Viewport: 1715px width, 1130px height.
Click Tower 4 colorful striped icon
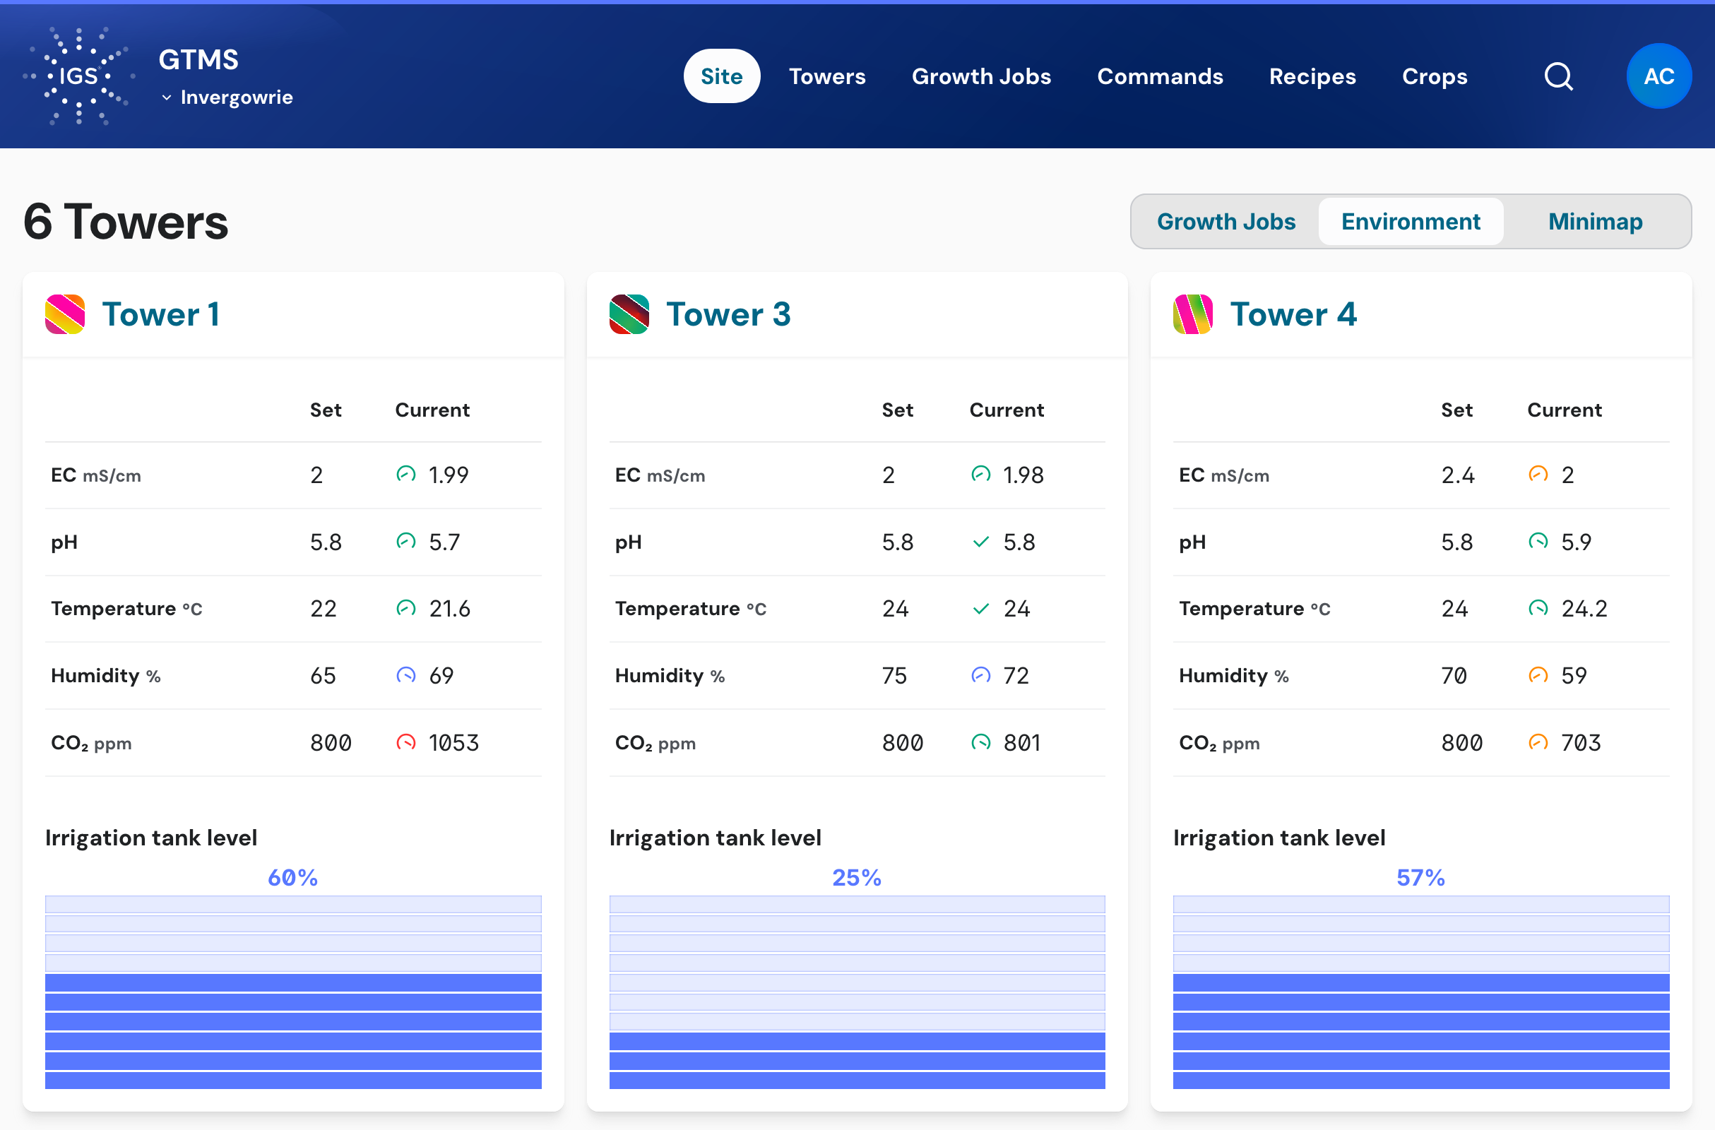tap(1192, 314)
